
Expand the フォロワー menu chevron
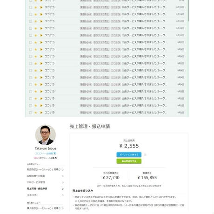click(63, 195)
